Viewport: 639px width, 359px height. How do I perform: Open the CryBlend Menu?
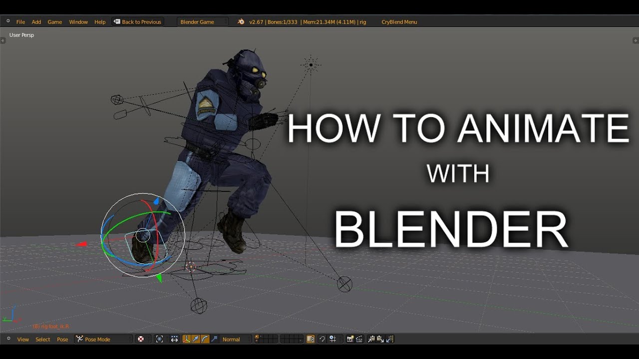(x=399, y=22)
